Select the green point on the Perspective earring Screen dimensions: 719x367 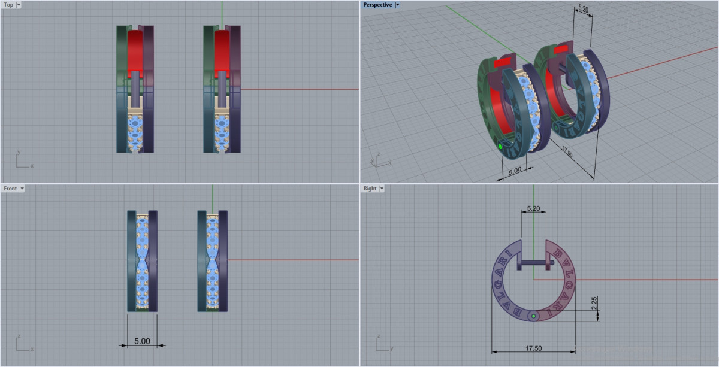pyautogui.click(x=500, y=146)
